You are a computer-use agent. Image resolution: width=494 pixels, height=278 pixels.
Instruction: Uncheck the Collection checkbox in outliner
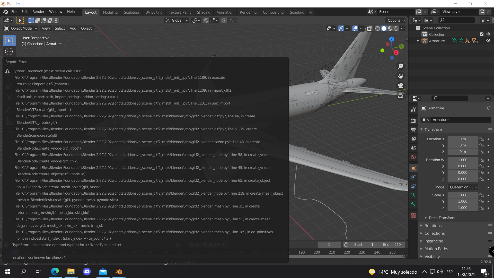click(482, 34)
